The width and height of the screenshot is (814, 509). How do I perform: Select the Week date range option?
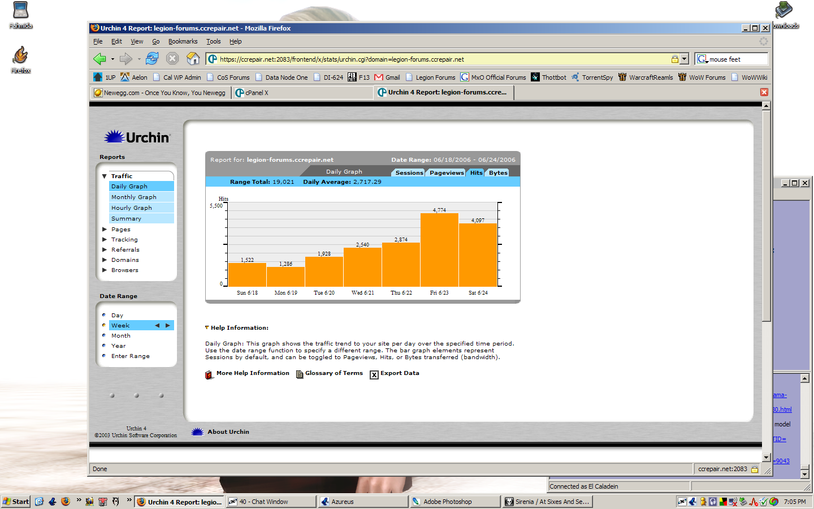coord(120,325)
